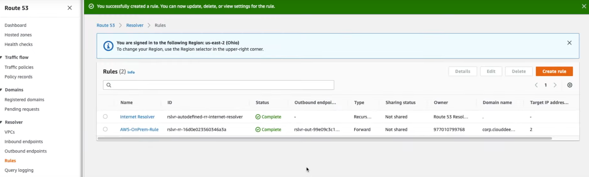The image size is (589, 177).
Task: Open Dashboard in the sidebar
Action: 16,25
